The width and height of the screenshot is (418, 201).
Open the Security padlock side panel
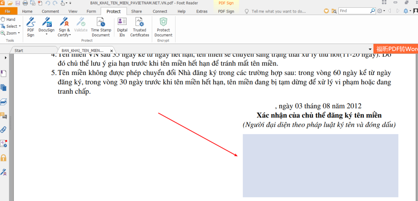(x=3, y=158)
